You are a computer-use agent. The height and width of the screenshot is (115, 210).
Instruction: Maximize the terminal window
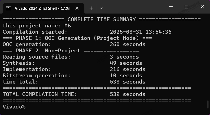coord(186,7)
